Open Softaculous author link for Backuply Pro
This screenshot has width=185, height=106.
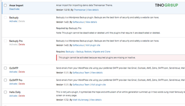pos(78,45)
